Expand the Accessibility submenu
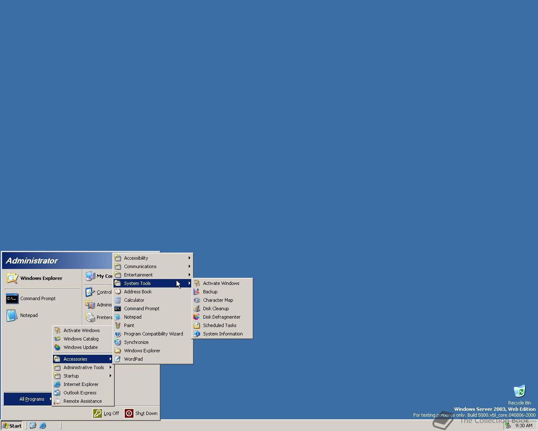 coord(153,258)
